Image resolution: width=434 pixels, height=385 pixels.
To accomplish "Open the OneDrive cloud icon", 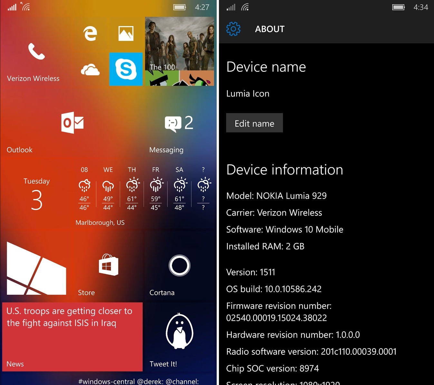I will click(x=90, y=70).
